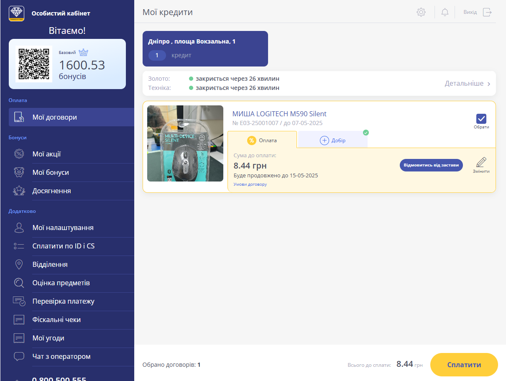Image resolution: width=506 pixels, height=381 pixels.
Task: Open the Умови договору link
Action: point(250,184)
